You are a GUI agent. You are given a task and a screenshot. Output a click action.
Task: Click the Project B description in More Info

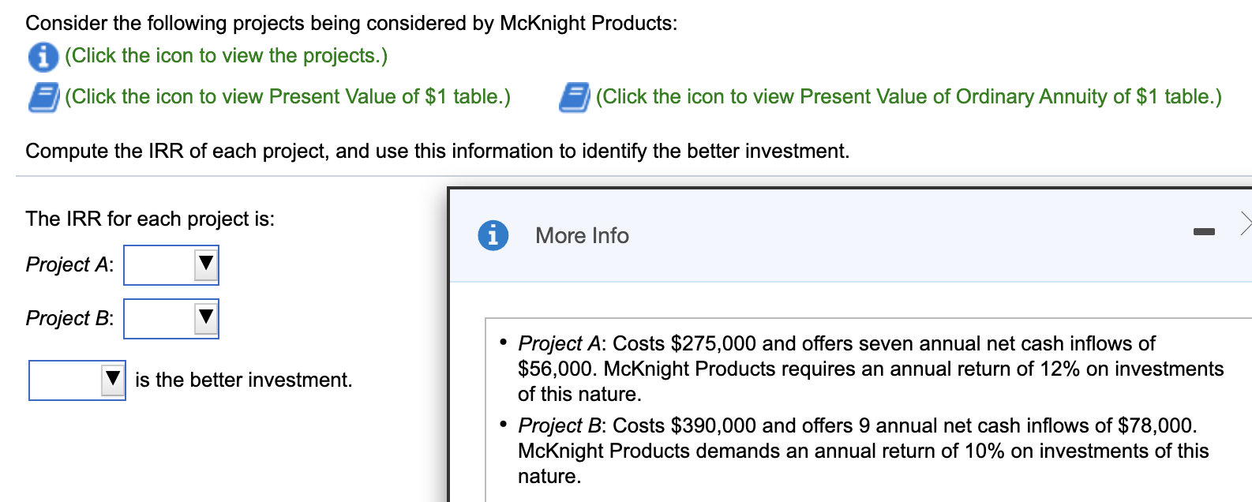[x=860, y=451]
